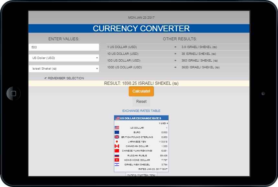Screen dimensions: 278x187
Task: Click 'ISRAELI NEW SHEQEL' in rates table
Action: pyautogui.click(x=137, y=164)
